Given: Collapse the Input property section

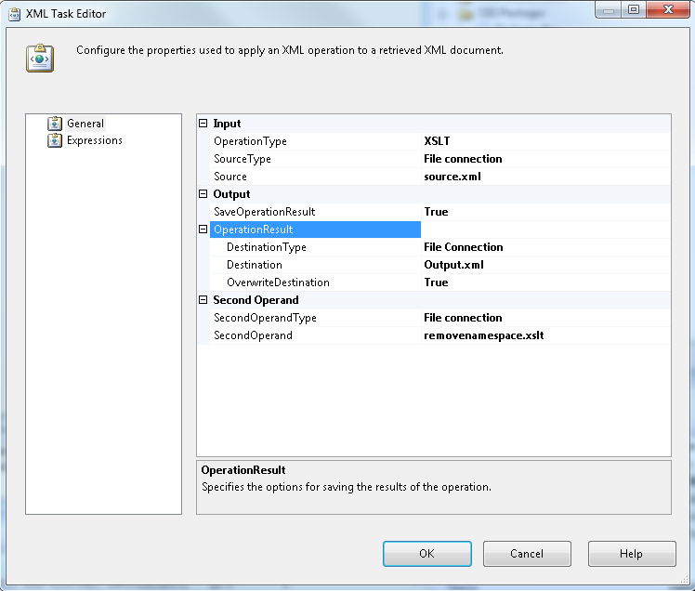Looking at the screenshot, I should [203, 124].
